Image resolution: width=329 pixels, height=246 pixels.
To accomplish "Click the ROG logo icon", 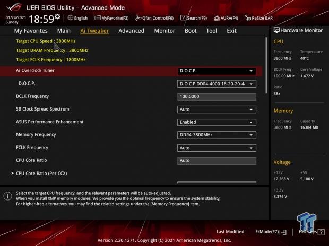I will [14, 7].
